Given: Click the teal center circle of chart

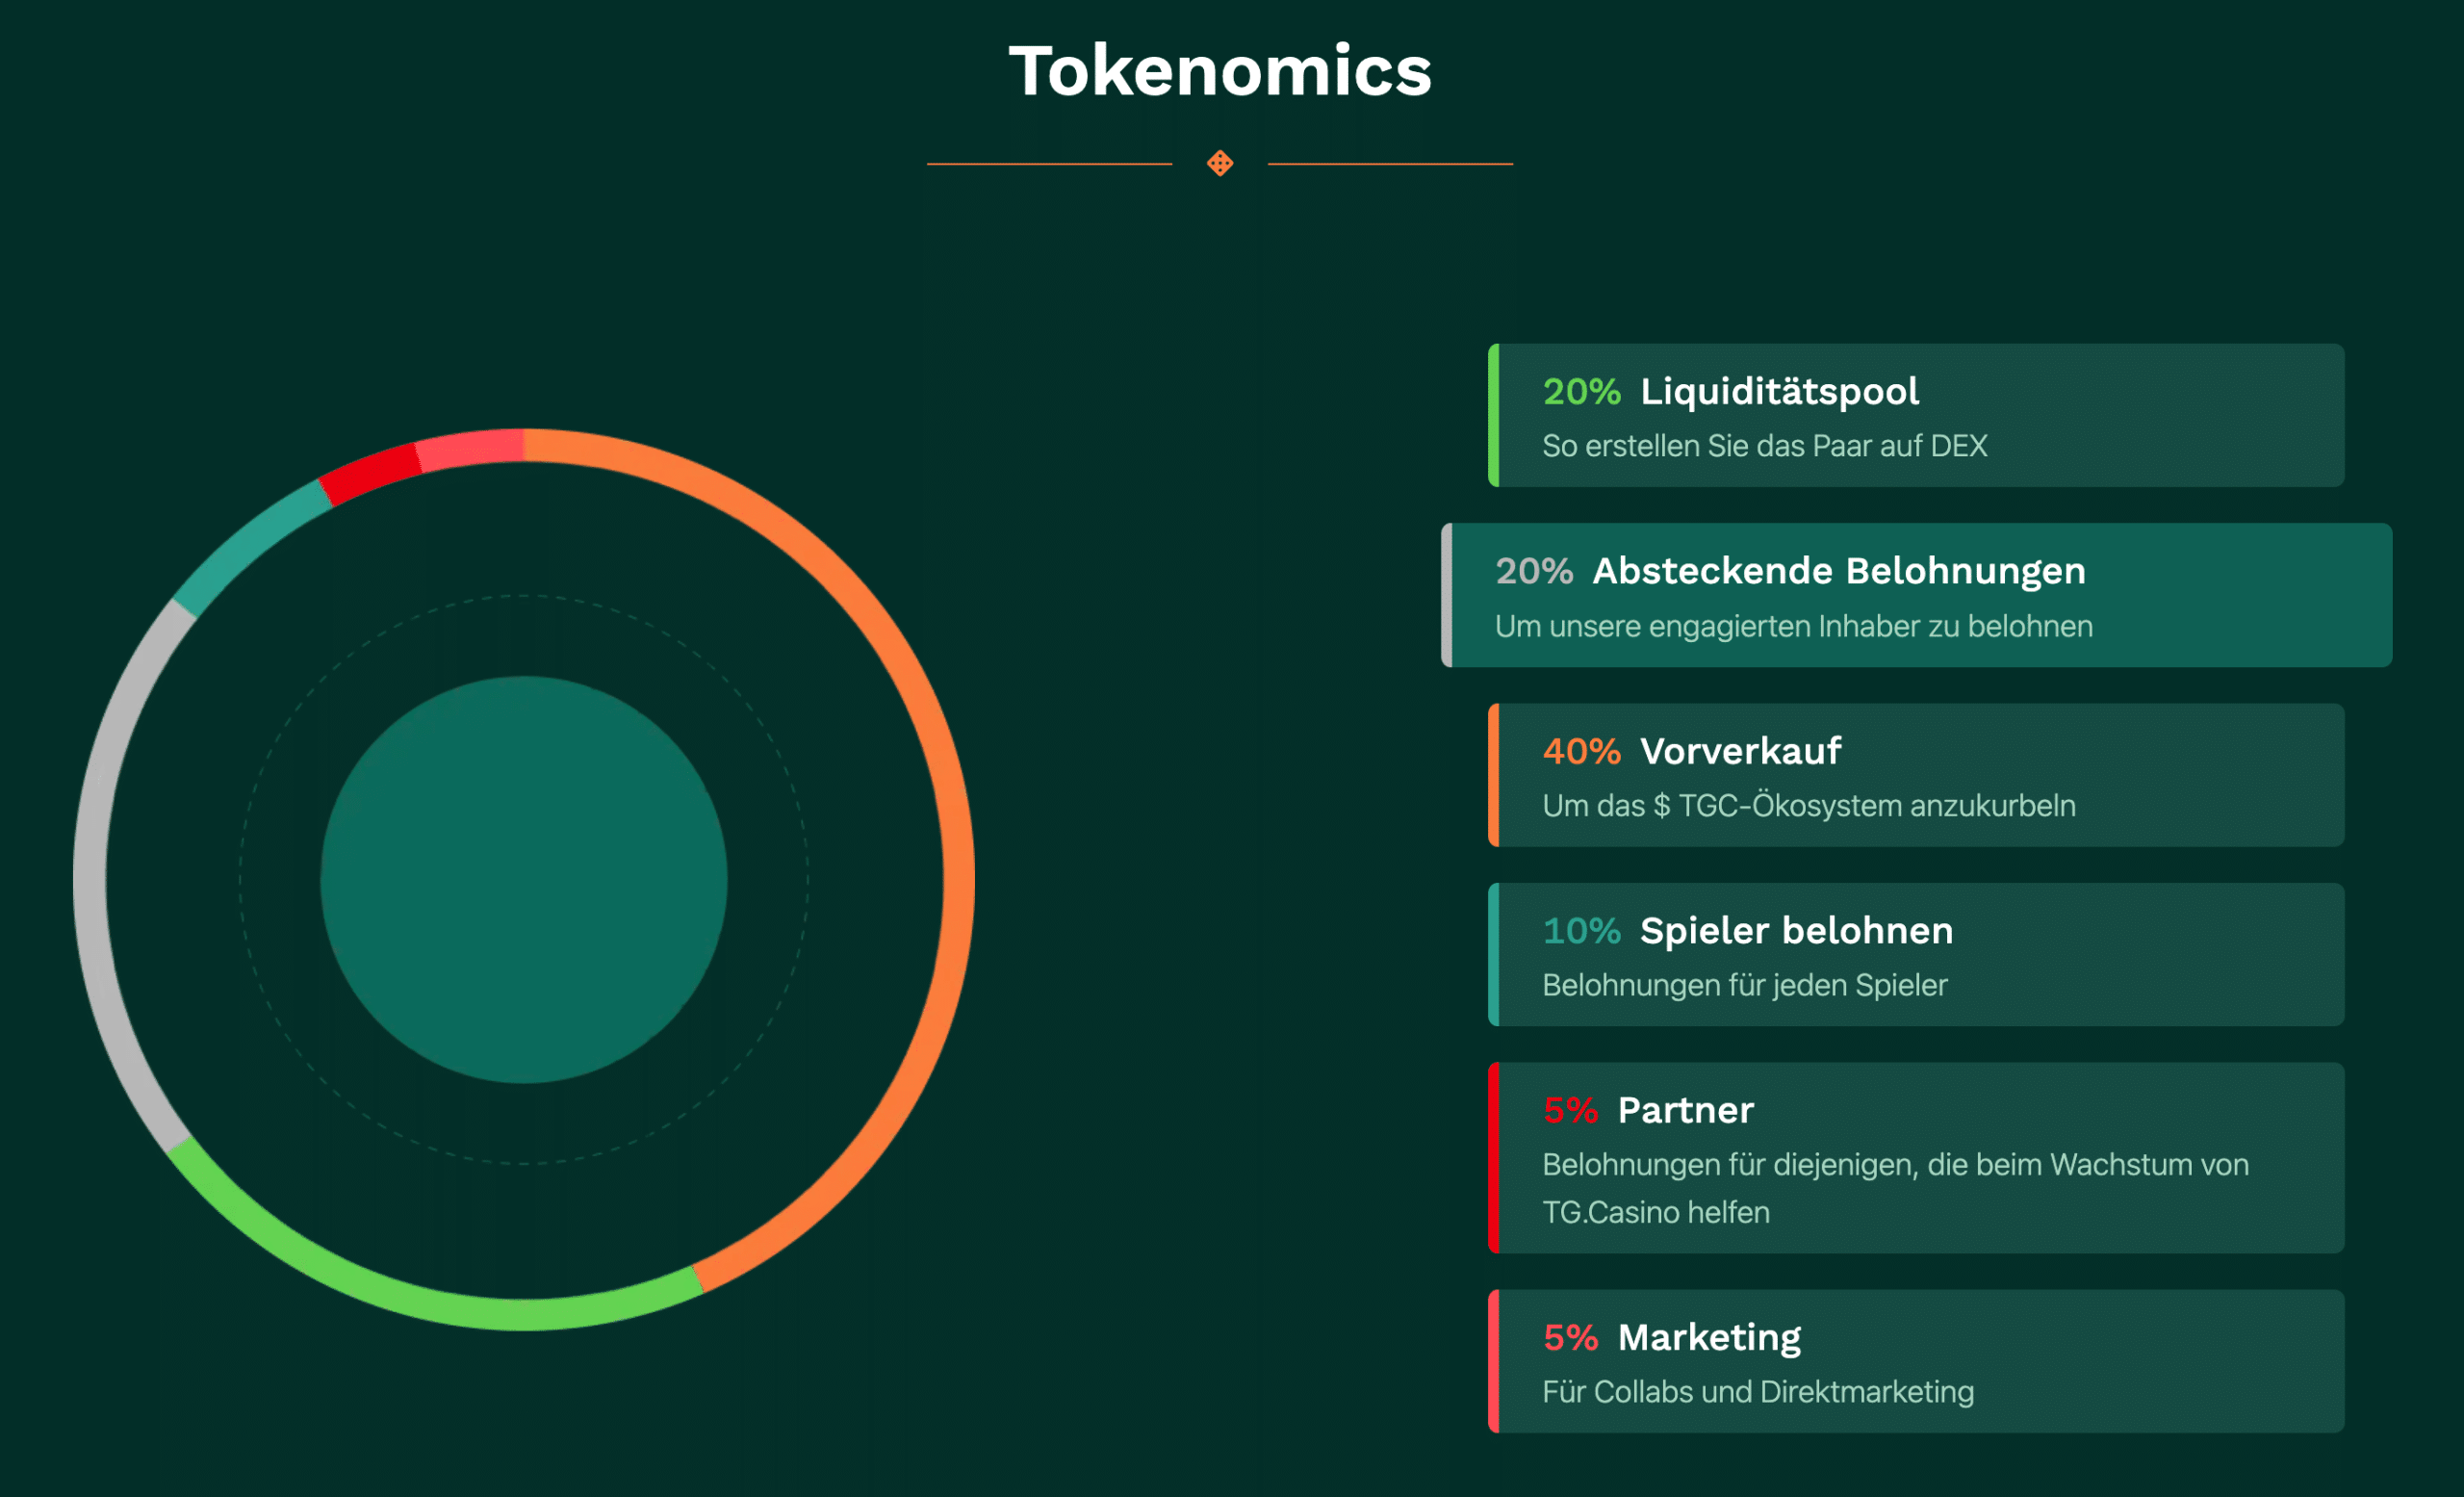Looking at the screenshot, I should click(x=523, y=880).
